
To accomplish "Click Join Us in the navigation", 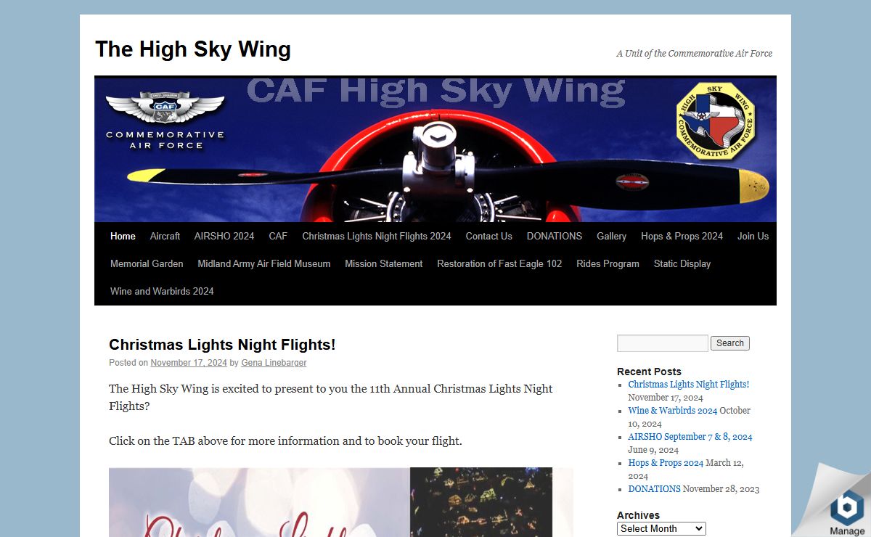I will click(x=753, y=236).
